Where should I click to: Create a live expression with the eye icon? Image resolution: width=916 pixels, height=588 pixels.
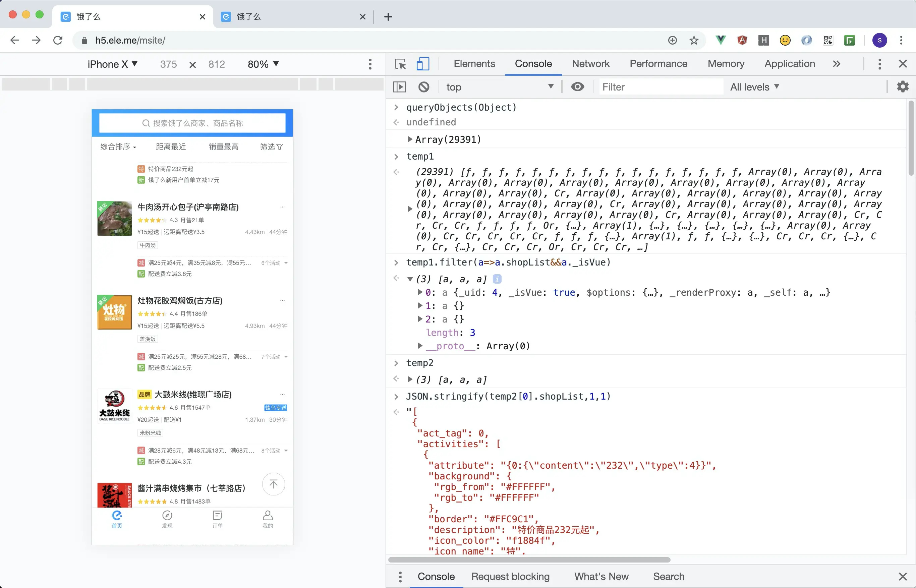pyautogui.click(x=577, y=87)
